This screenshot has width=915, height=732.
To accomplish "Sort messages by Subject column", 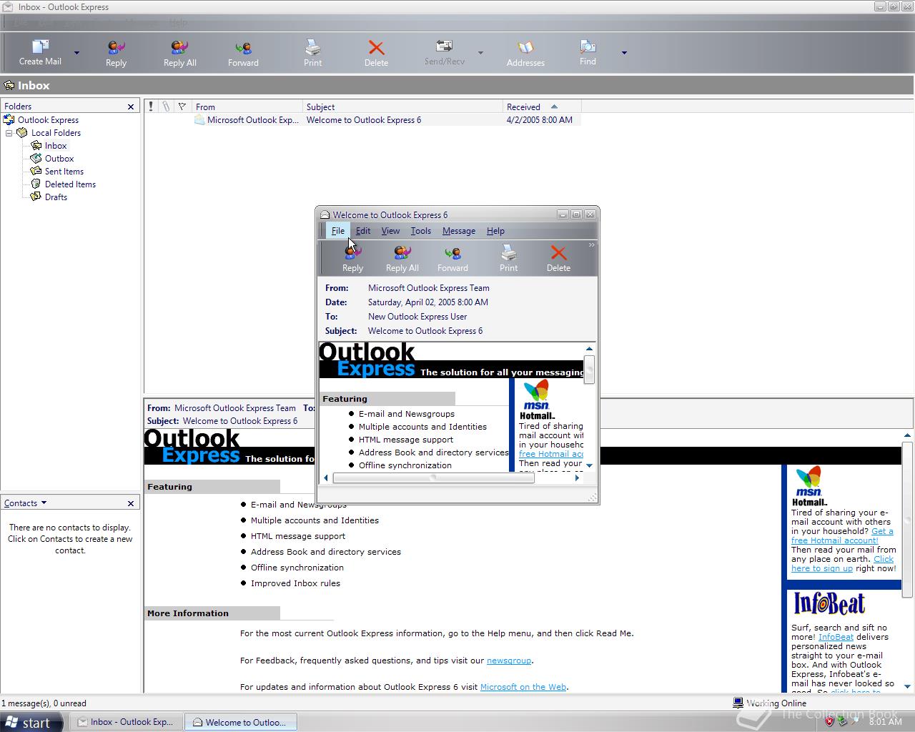I will [x=403, y=107].
